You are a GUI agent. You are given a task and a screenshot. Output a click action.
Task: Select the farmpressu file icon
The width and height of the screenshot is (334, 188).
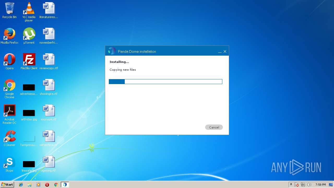point(29,140)
